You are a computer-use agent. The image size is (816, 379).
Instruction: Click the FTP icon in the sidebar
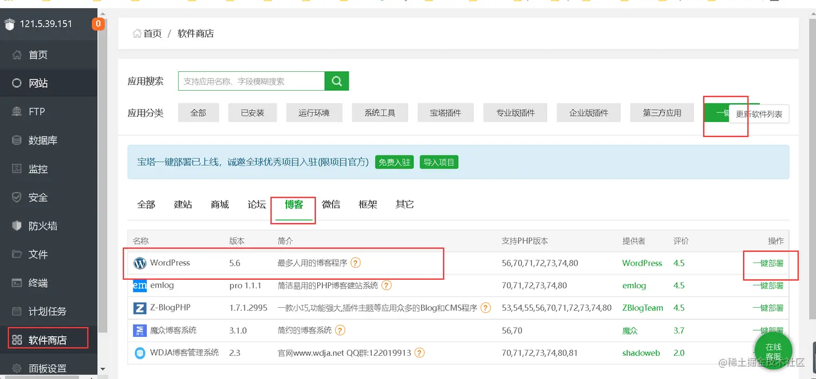pyautogui.click(x=17, y=112)
